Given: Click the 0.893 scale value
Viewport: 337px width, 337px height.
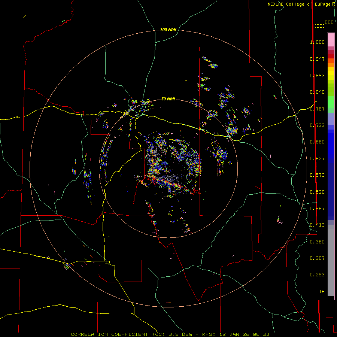Looking at the screenshot, I should click(317, 75).
